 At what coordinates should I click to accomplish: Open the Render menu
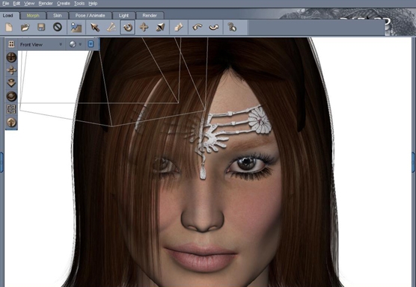pyautogui.click(x=46, y=4)
